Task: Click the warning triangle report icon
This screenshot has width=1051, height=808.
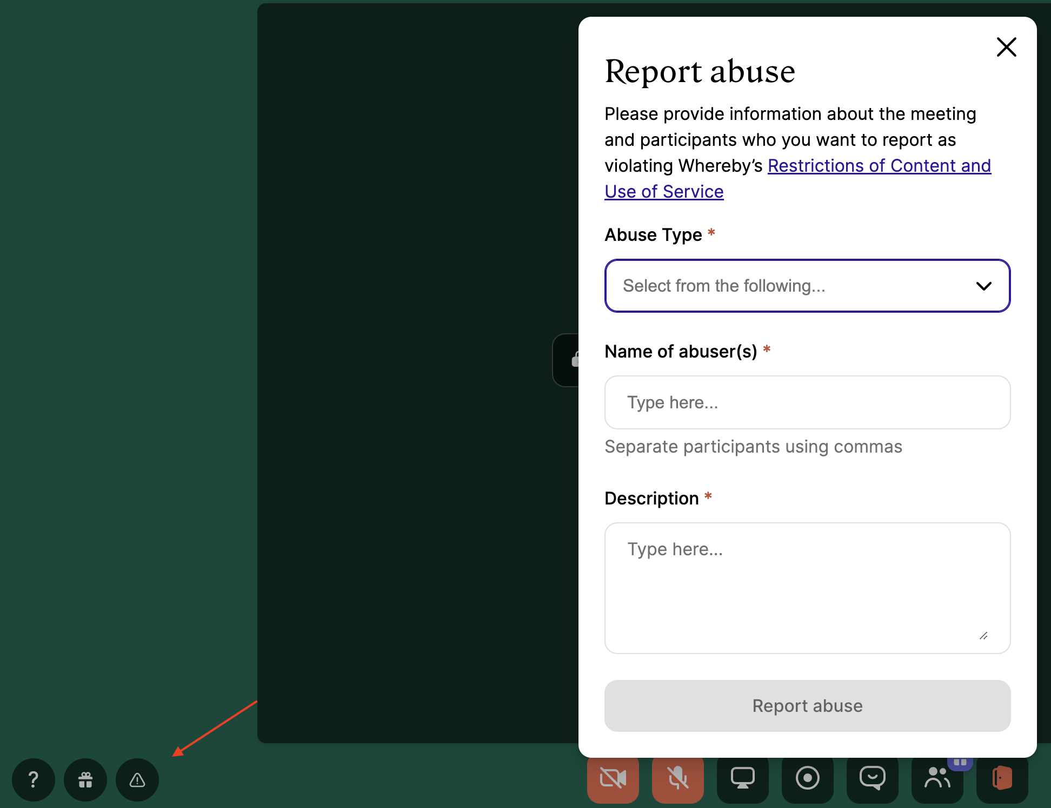Action: 137,779
